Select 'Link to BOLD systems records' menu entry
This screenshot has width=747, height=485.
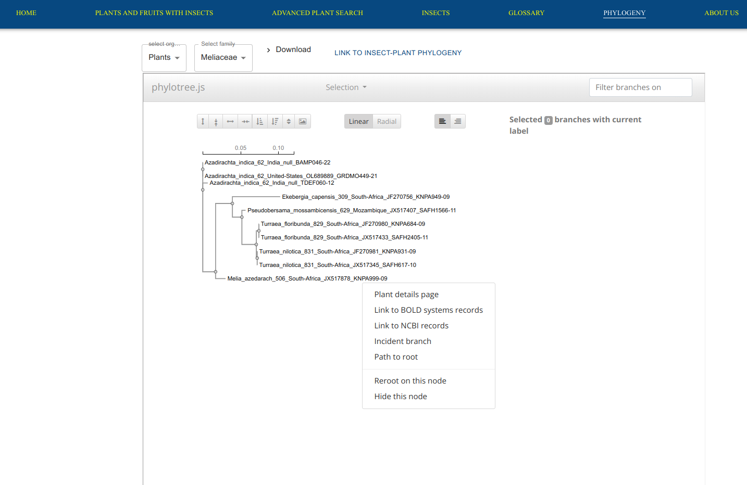coord(428,310)
